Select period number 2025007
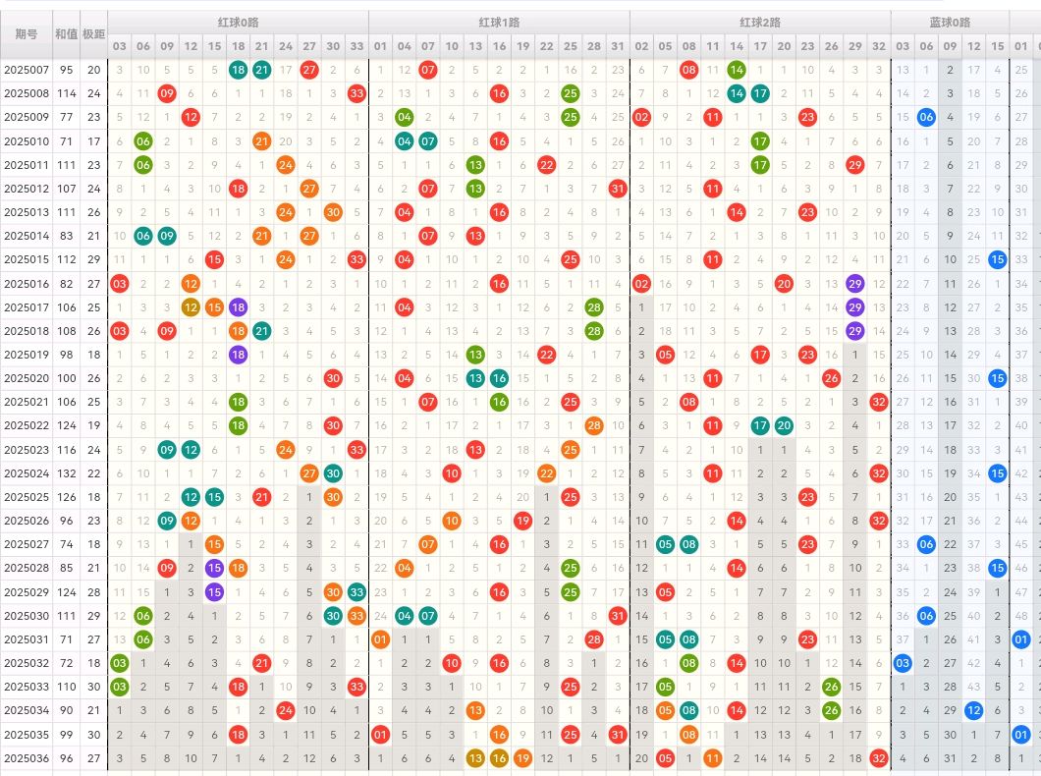 pos(27,70)
